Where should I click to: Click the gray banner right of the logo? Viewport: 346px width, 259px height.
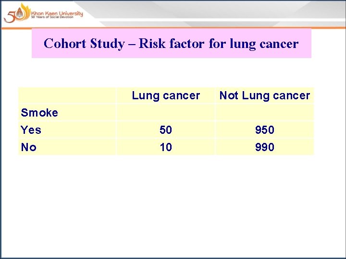tap(216, 12)
